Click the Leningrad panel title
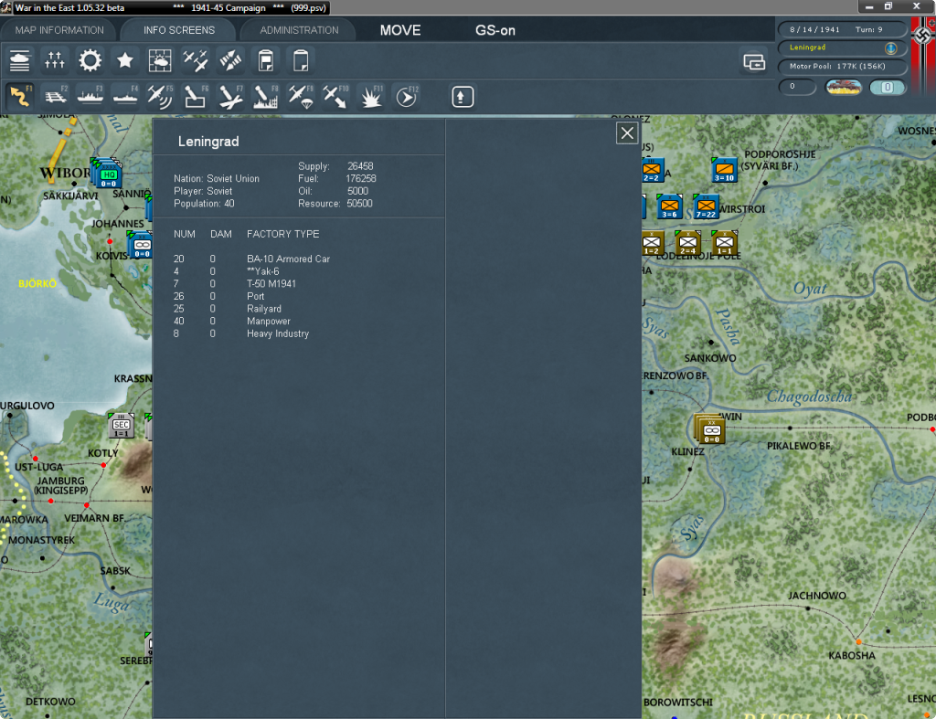Image resolution: width=936 pixels, height=719 pixels. (x=208, y=142)
